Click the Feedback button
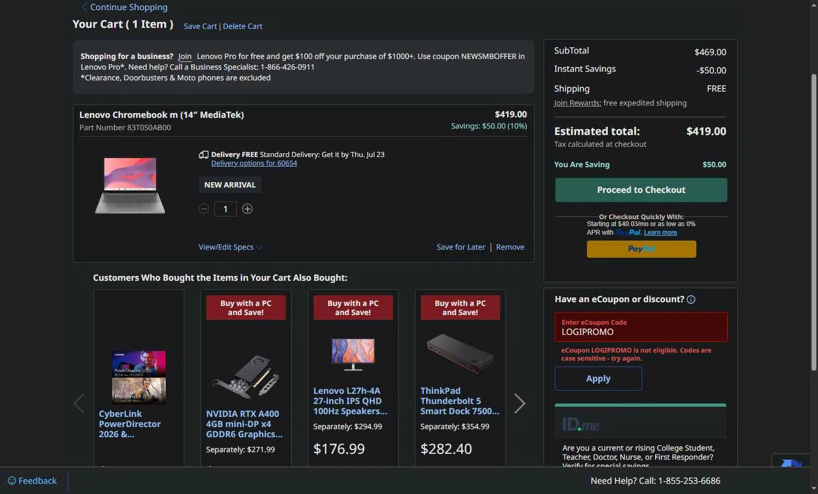 click(32, 481)
